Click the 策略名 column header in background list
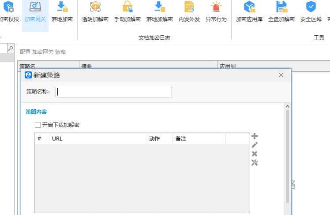The height and width of the screenshot is (215, 330). pyautogui.click(x=48, y=66)
